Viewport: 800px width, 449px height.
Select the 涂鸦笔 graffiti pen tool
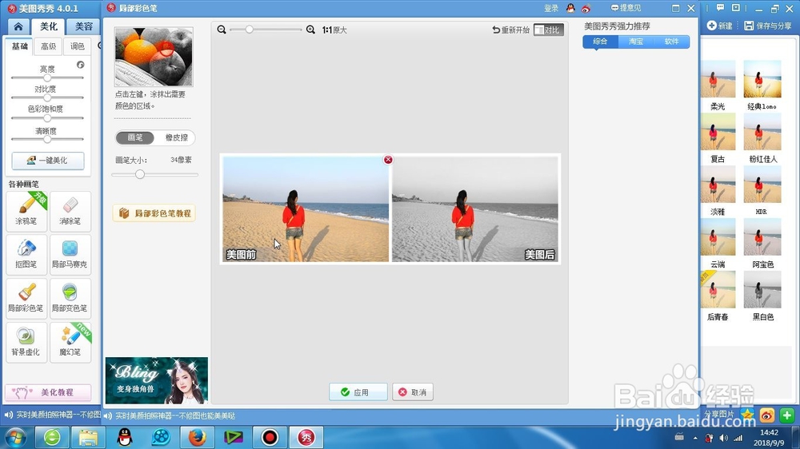pyautogui.click(x=26, y=211)
